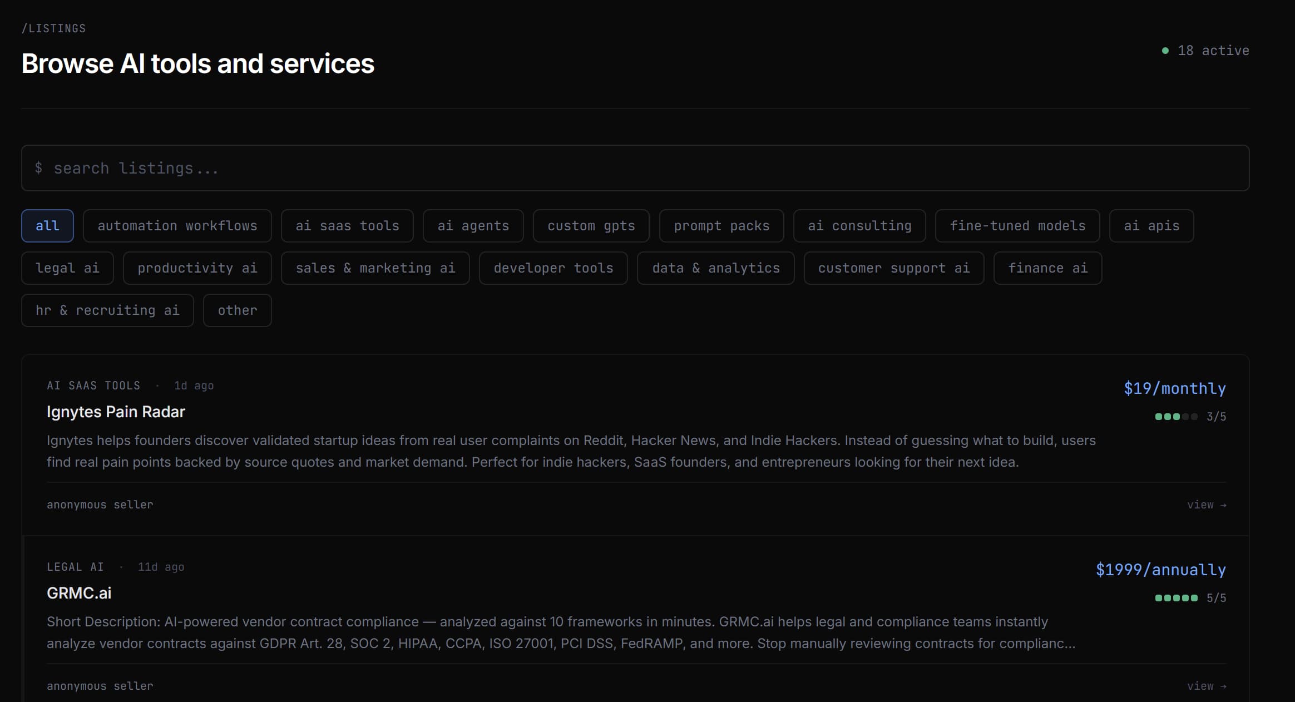This screenshot has width=1295, height=702.
Task: Select the 'all' category filter
Action: click(x=47, y=226)
